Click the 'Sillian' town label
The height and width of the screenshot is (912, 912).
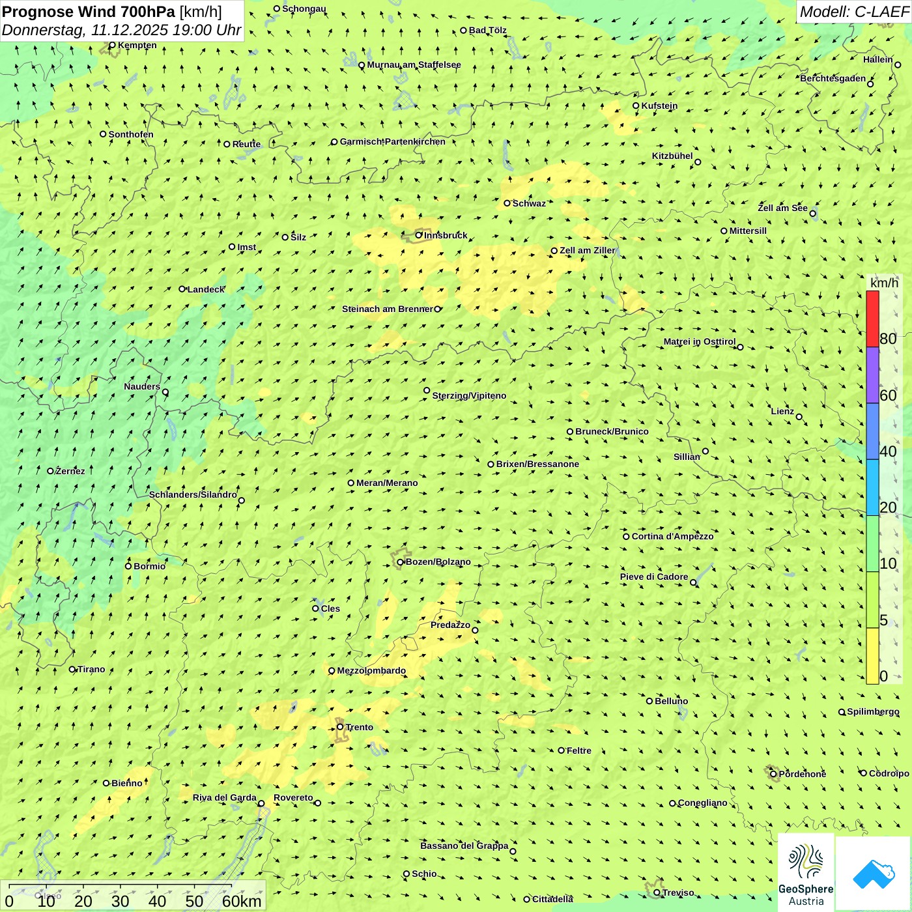point(687,457)
